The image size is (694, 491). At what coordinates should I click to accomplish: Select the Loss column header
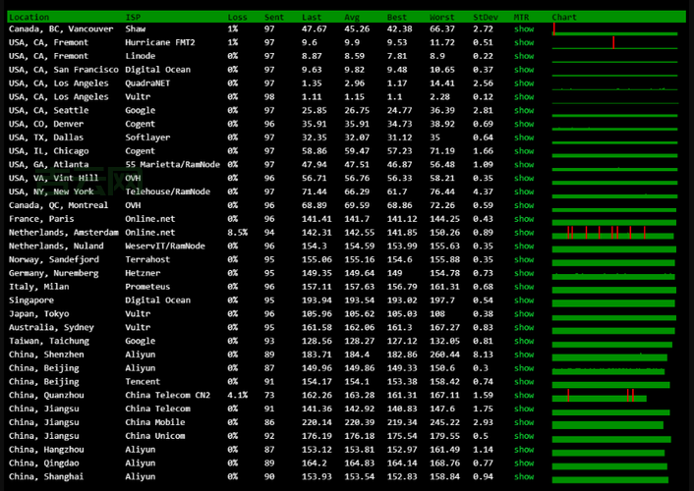tap(237, 18)
